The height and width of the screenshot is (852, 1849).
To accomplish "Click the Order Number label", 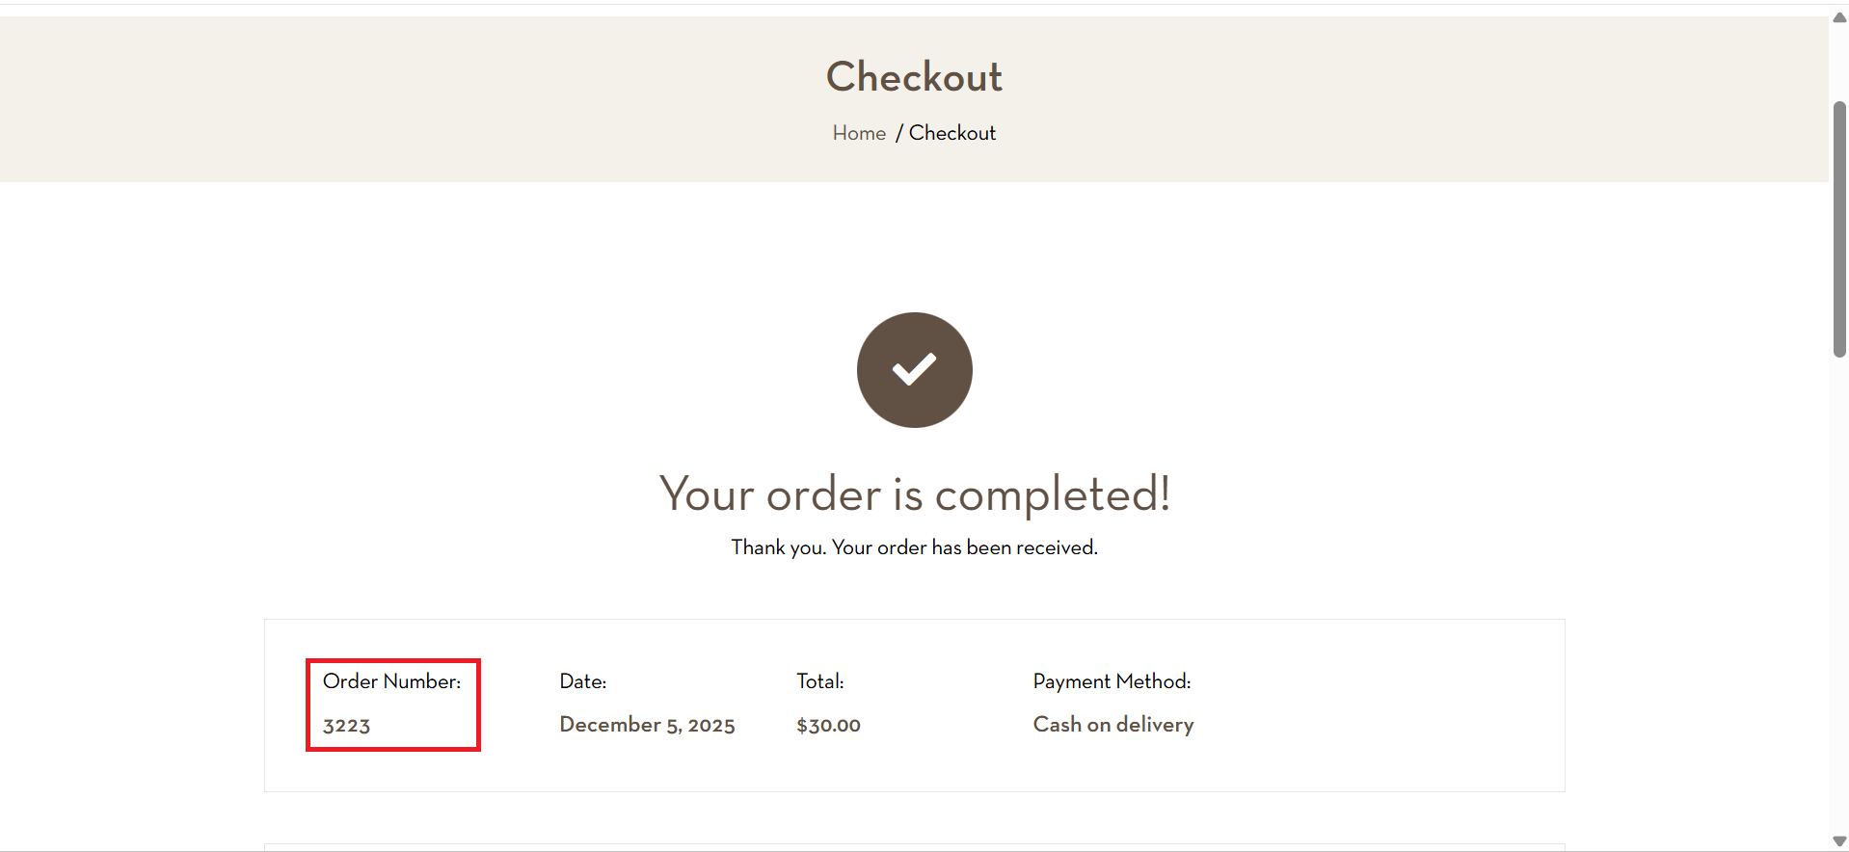I will pyautogui.click(x=391, y=681).
